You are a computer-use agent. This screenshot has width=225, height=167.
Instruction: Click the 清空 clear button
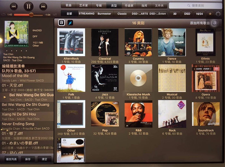[x=44, y=159]
